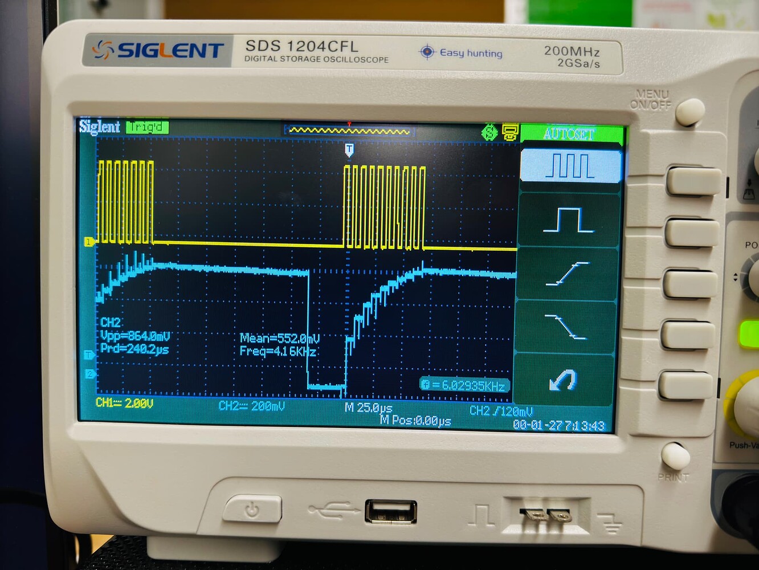The height and width of the screenshot is (570, 759).
Task: Click the trigger position T marker above the grid
Action: click(349, 149)
